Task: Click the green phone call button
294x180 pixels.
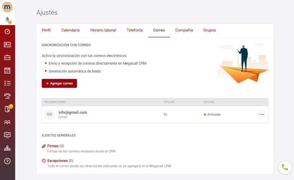Action: pos(284,167)
